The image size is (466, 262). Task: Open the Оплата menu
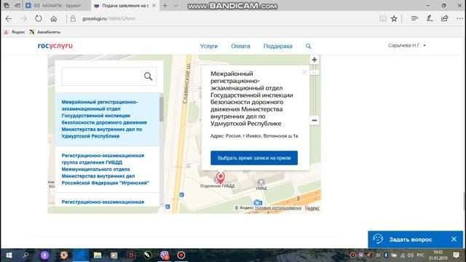click(x=240, y=46)
